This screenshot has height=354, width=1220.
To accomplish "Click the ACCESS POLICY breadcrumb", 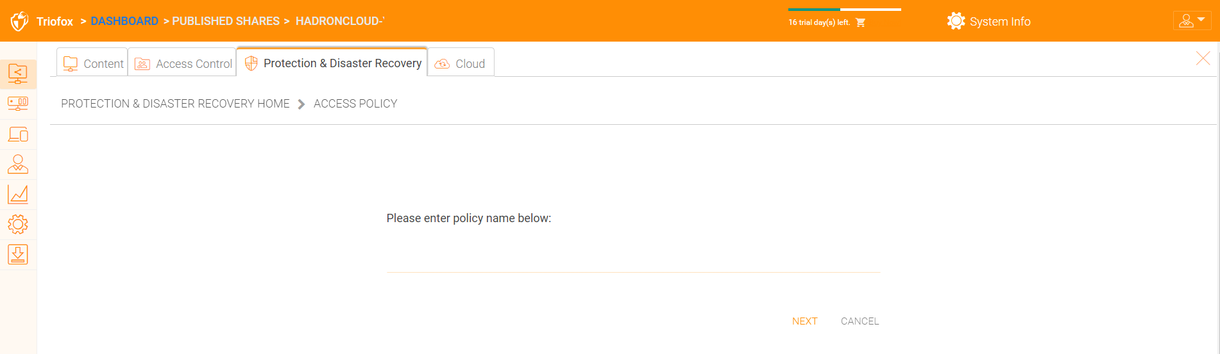I will click(355, 104).
